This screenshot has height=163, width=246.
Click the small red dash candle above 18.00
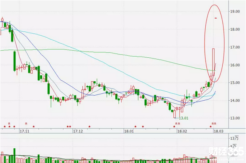click(216, 18)
